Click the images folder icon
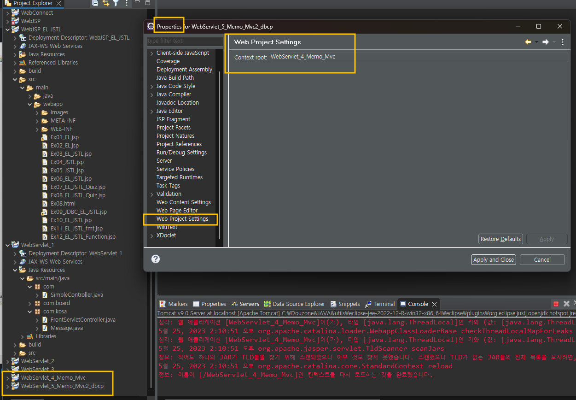This screenshot has height=400, width=576. [x=45, y=112]
